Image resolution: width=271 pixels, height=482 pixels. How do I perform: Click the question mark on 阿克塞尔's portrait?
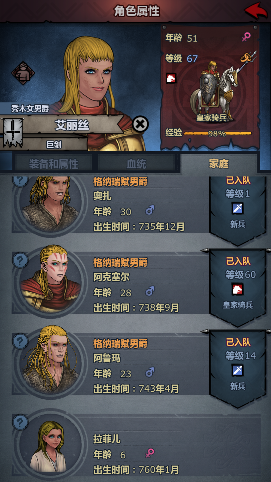(x=20, y=261)
